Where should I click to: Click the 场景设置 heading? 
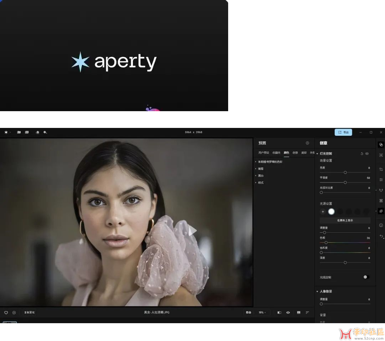[326, 161]
